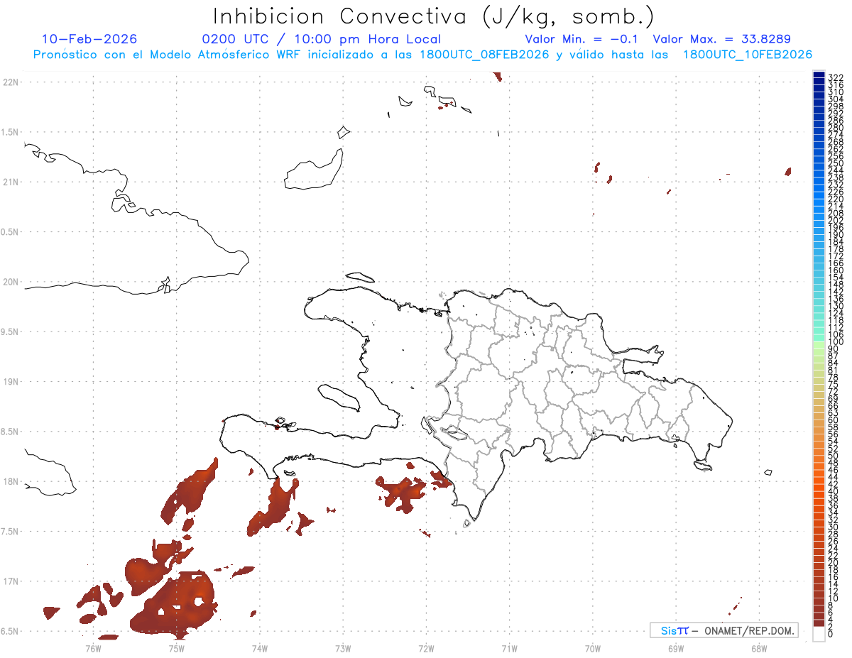
Task: Click the '40' color scale value
Action: pos(833,491)
